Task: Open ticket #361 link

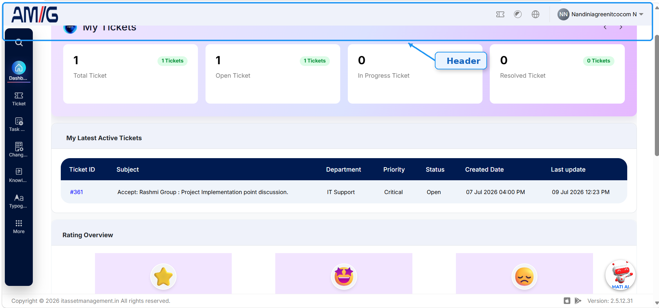Action: point(76,192)
